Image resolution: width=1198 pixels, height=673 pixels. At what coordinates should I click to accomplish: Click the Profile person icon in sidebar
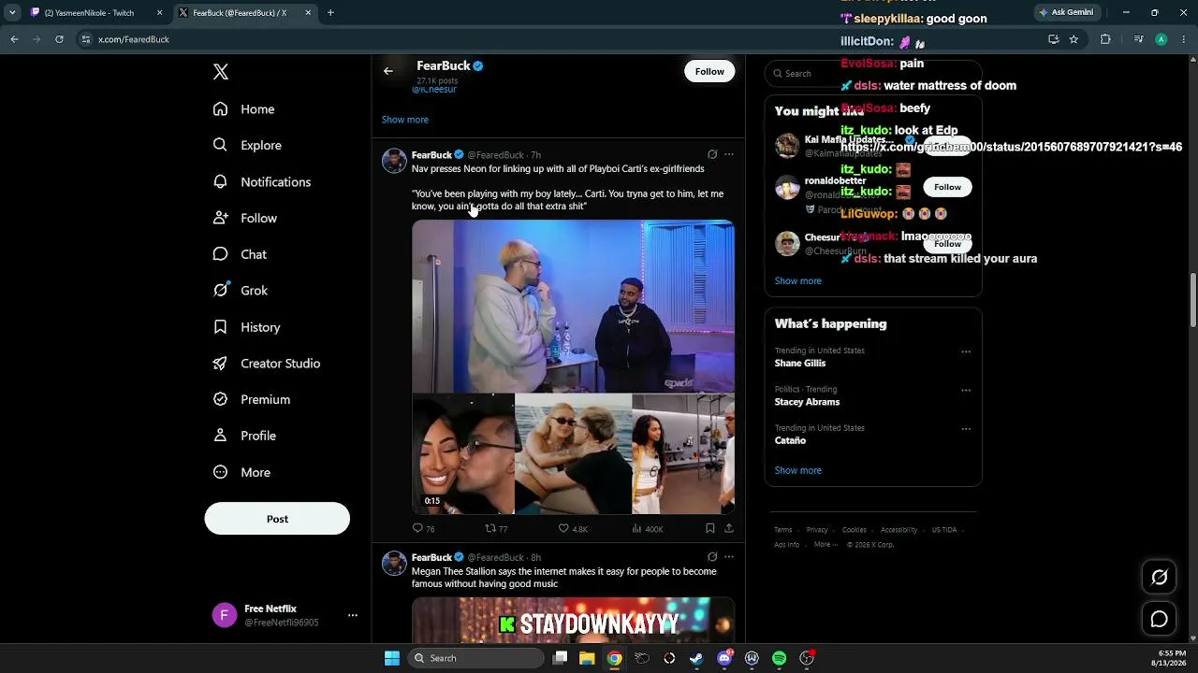click(x=221, y=436)
